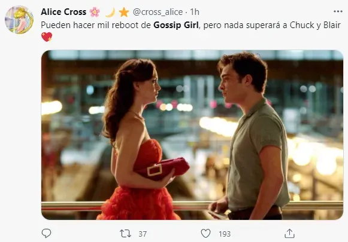Click the star emoji after name
This screenshot has height=242, width=348.
pyautogui.click(x=124, y=12)
